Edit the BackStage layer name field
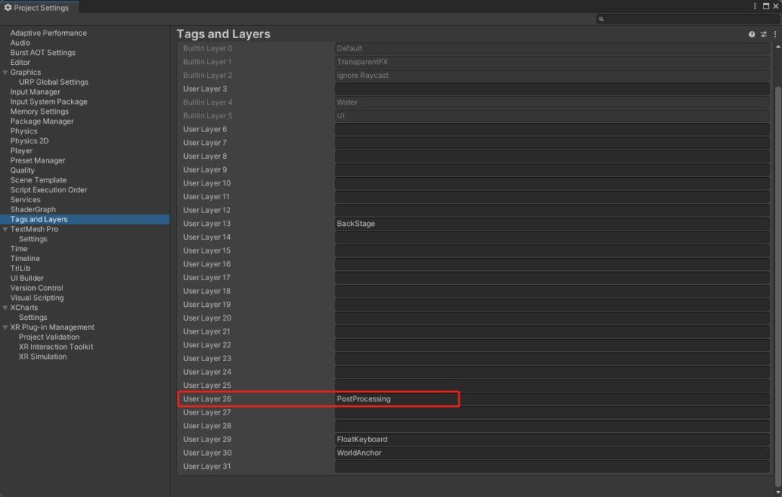Image resolution: width=782 pixels, height=497 pixels. 551,224
